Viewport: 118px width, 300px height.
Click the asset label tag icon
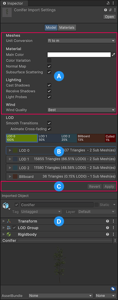(113, 289)
